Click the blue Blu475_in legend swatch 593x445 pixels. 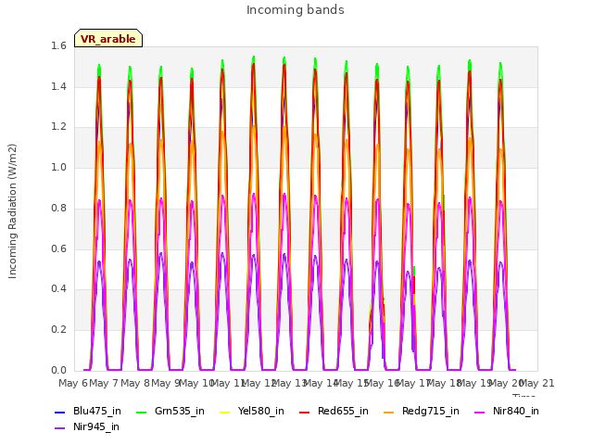pos(59,412)
